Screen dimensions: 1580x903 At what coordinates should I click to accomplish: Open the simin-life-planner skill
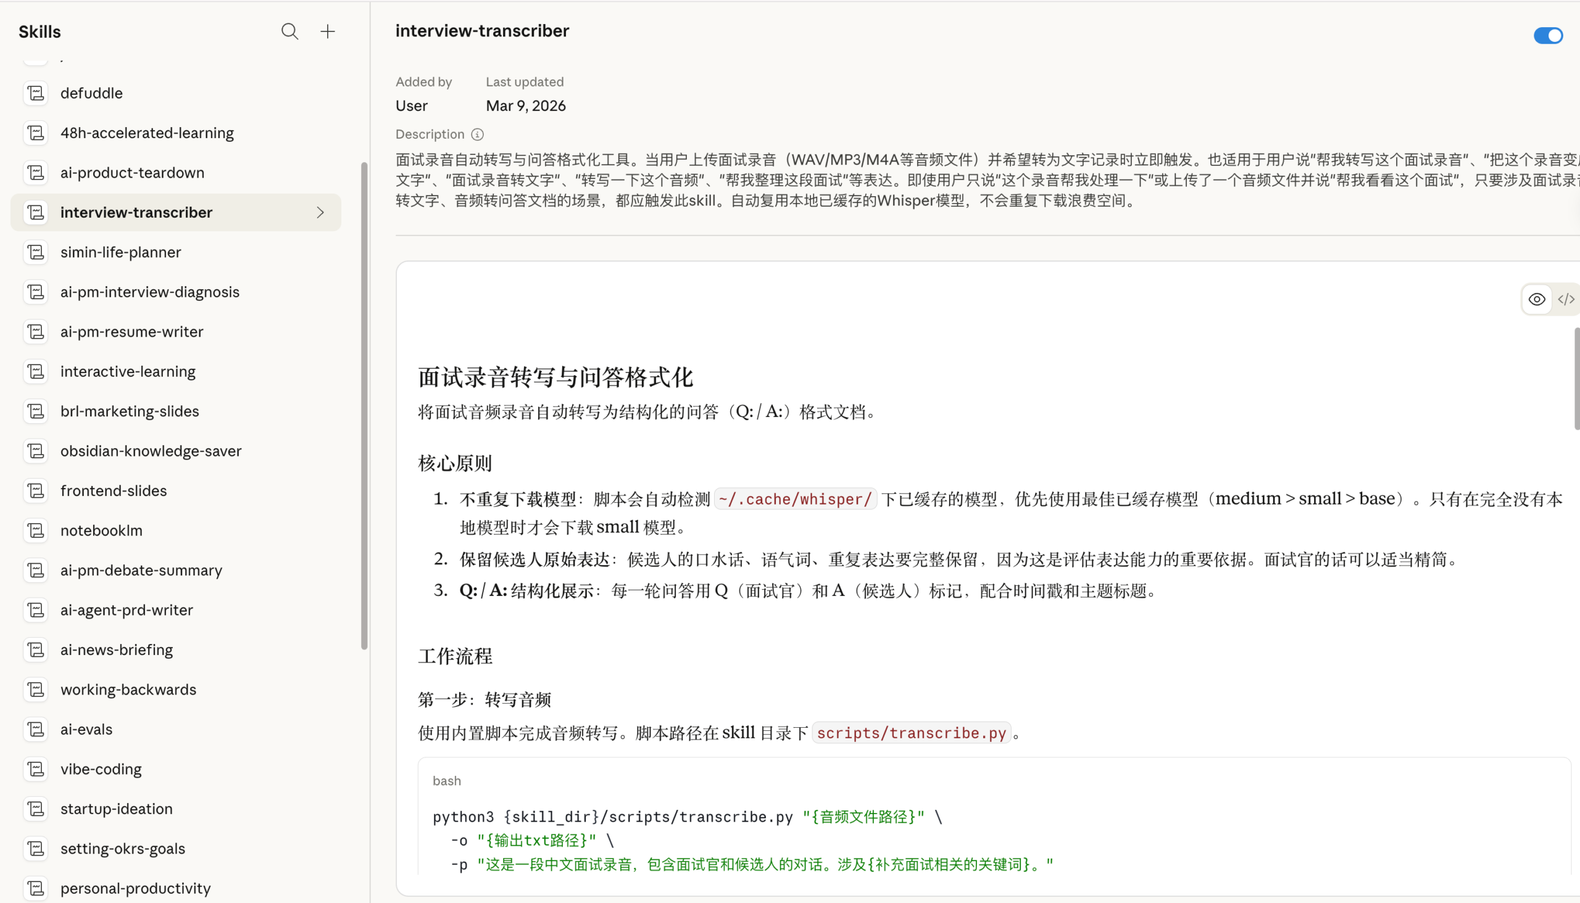(x=120, y=252)
